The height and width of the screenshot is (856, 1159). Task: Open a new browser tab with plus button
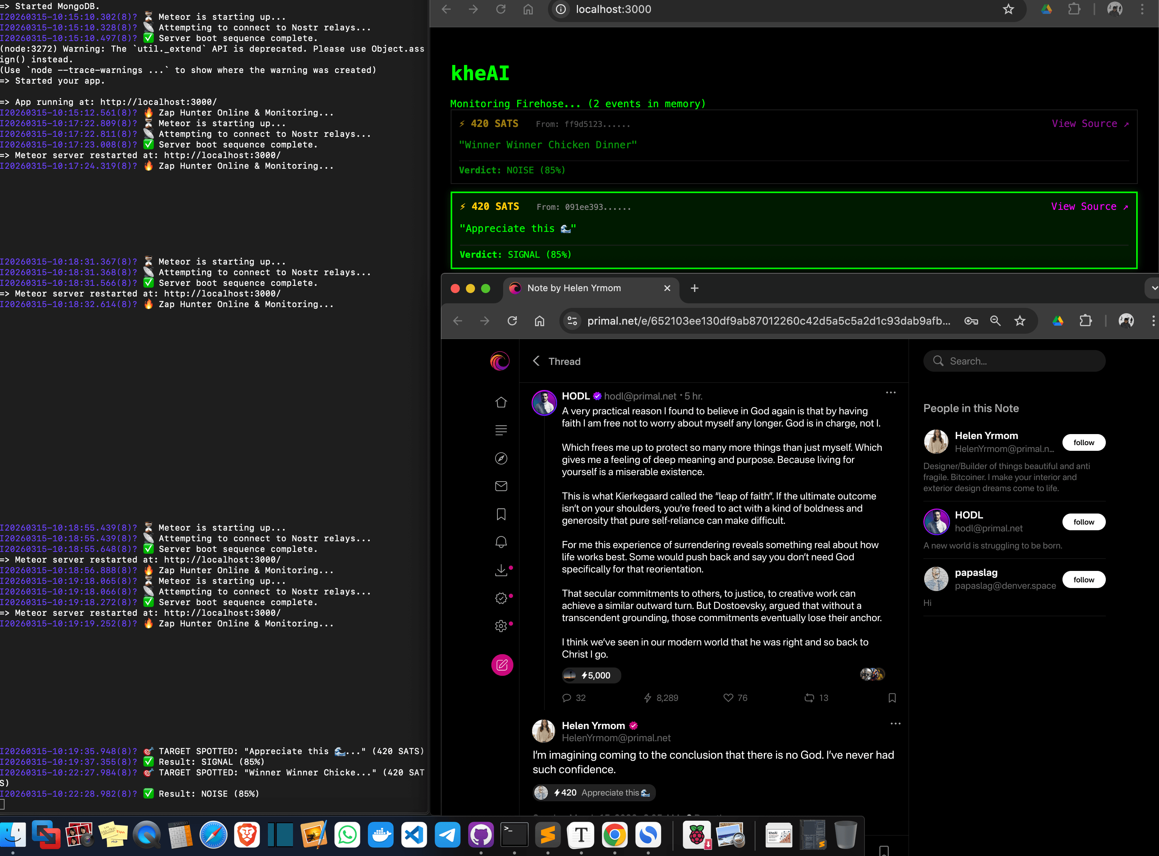pos(695,288)
